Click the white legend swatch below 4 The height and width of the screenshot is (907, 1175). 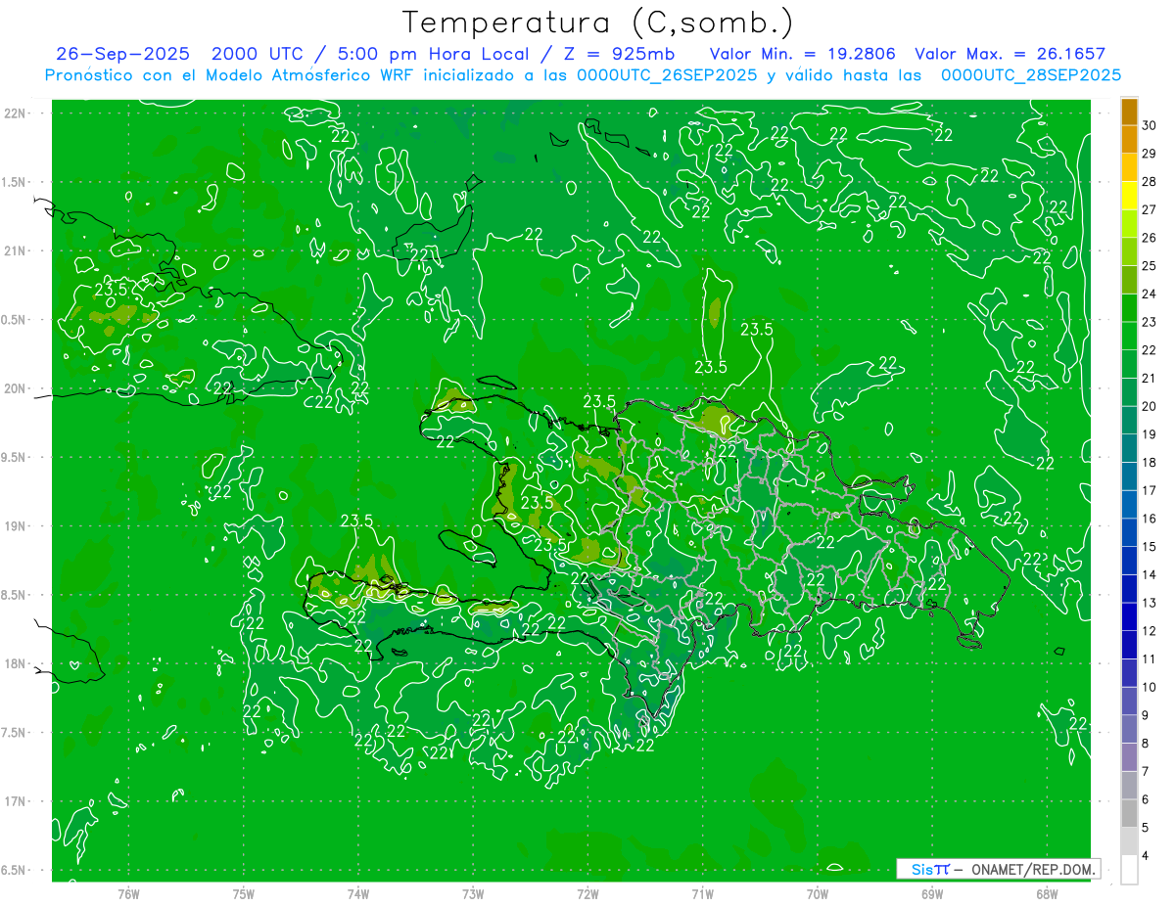pyautogui.click(x=1129, y=869)
